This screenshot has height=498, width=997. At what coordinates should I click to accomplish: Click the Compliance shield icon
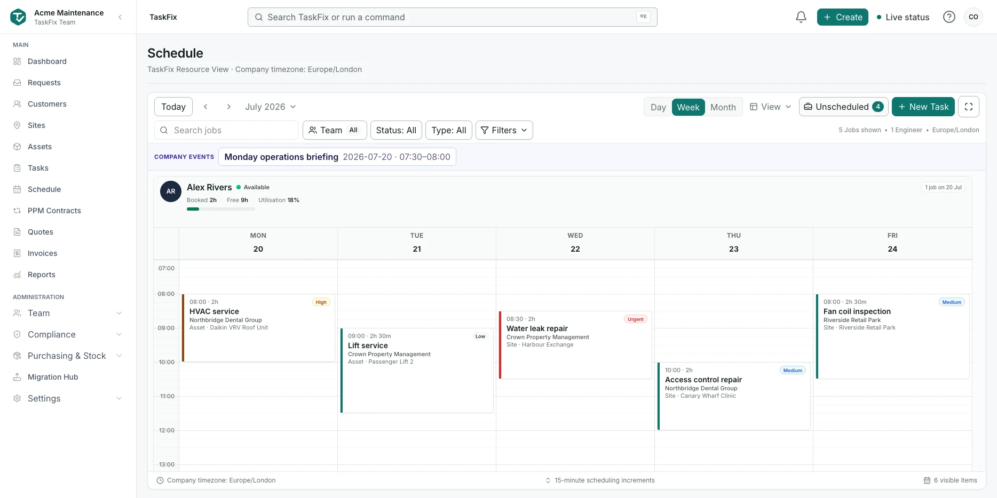[17, 334]
